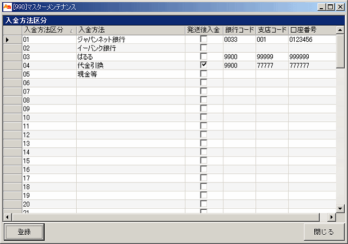Click the 9900 bank code in ぱるる row
348x244 pixels.
239,57
